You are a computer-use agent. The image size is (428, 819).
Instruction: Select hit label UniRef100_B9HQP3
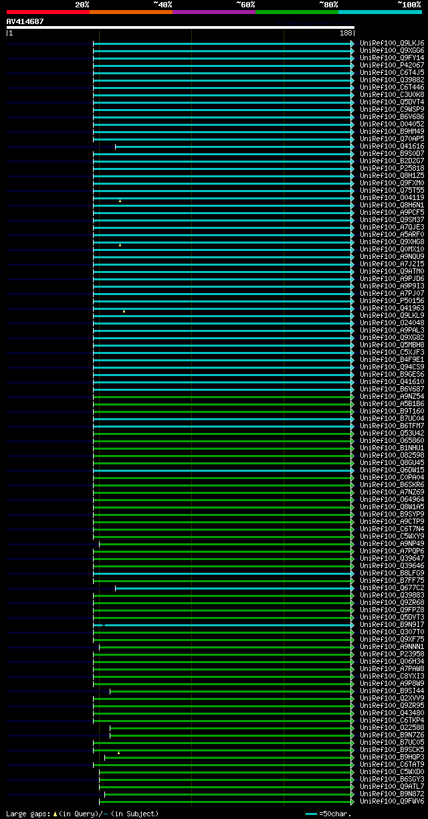pyautogui.click(x=392, y=757)
